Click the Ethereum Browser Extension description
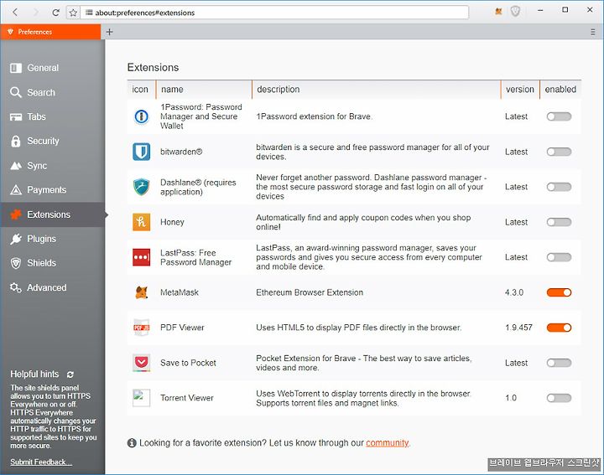Screen dimensions: 604x475 (x=310, y=292)
